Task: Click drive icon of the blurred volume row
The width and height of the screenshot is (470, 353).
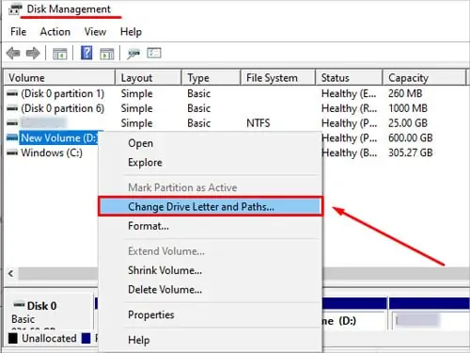Action: pos(12,123)
